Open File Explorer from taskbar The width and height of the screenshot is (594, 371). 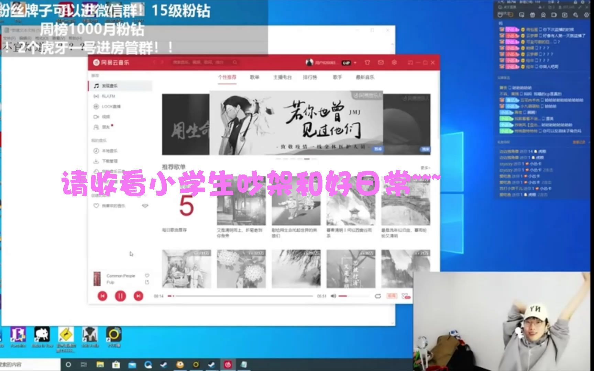100,364
